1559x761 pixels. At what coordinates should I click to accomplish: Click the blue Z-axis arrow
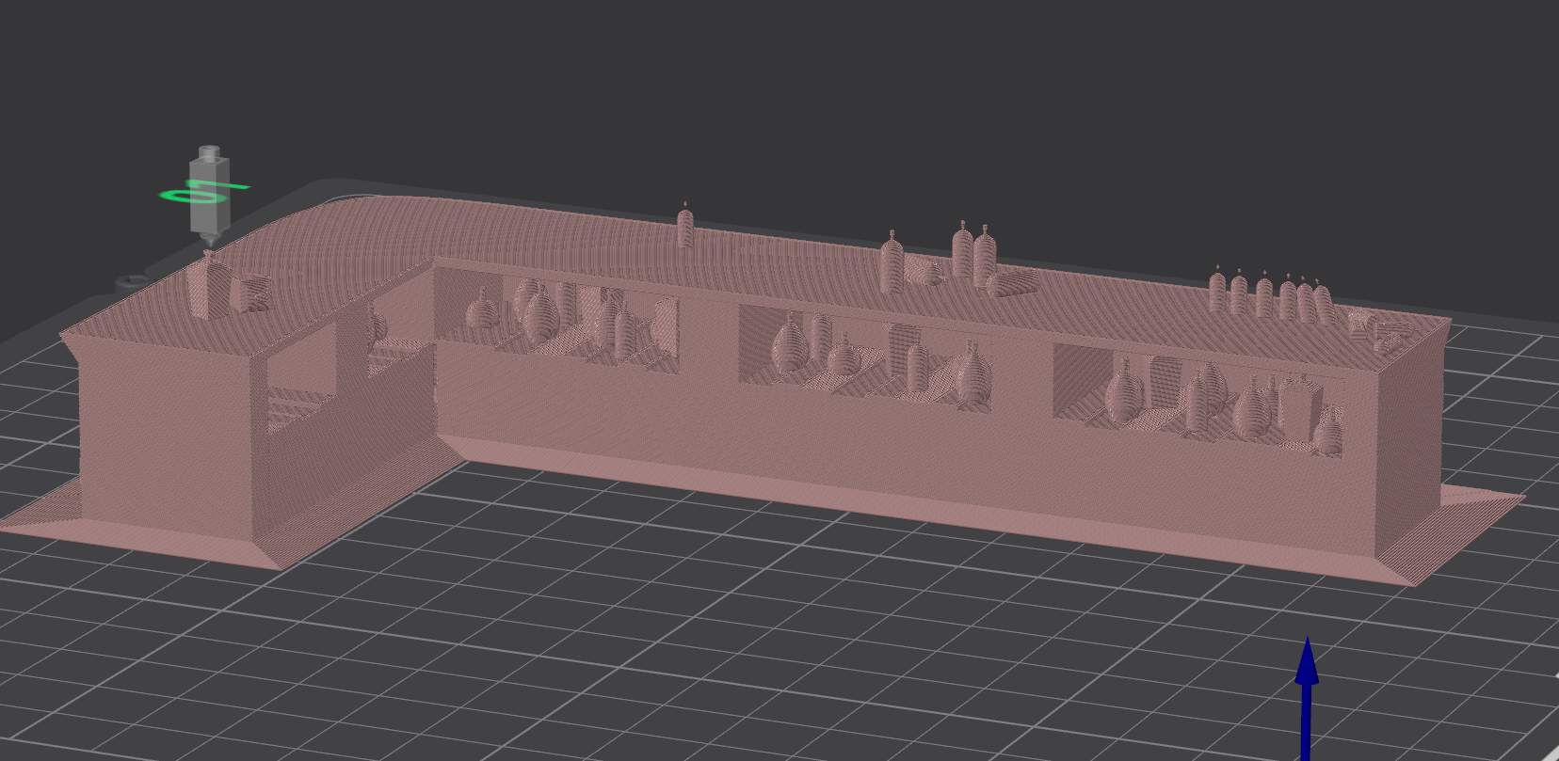(1307, 698)
